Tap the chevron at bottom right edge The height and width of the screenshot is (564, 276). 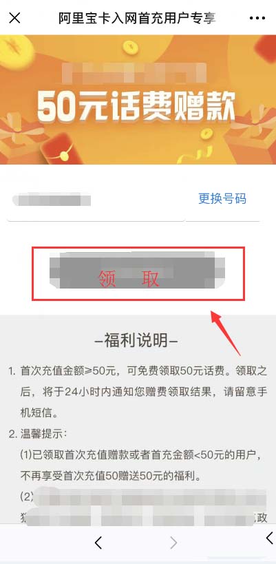(270, 538)
